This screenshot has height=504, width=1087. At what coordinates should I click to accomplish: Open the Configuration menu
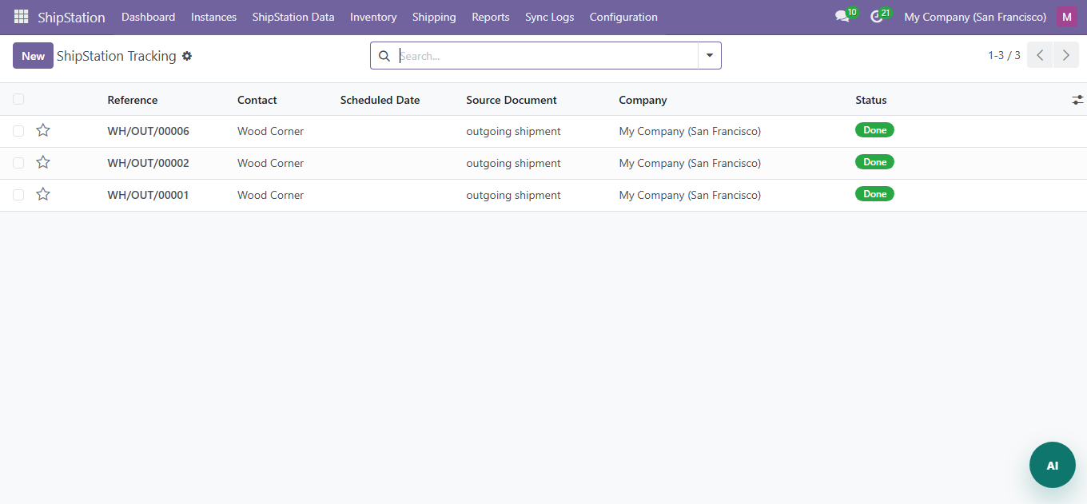623,17
